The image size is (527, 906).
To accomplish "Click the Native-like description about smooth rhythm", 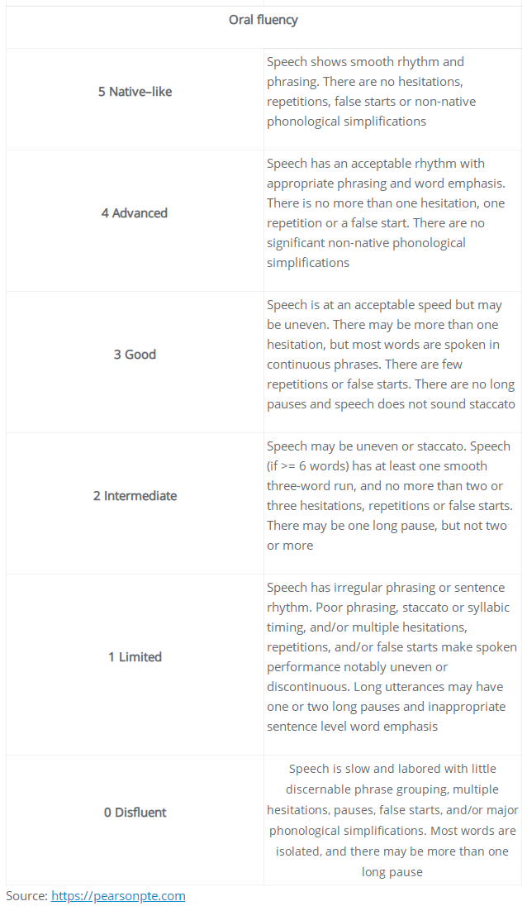I will 371,91.
